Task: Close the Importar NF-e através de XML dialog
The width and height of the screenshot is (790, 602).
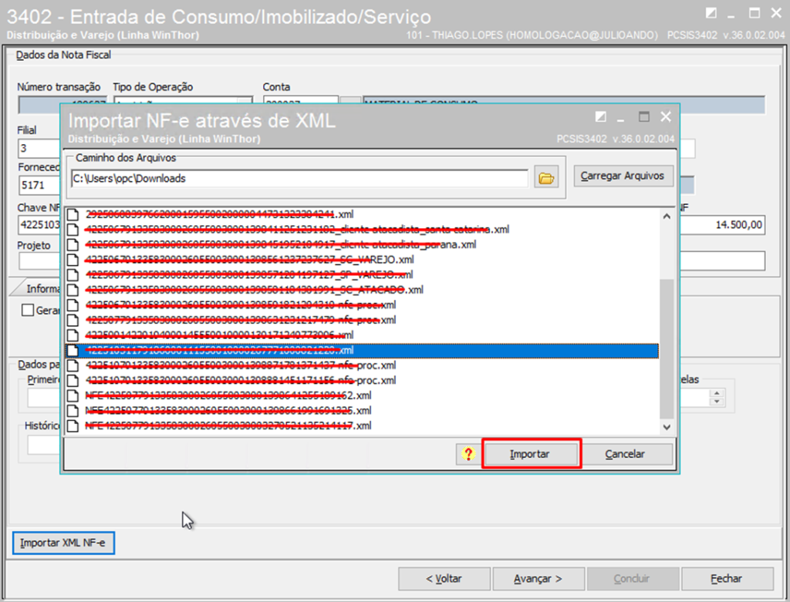Action: 666,117
